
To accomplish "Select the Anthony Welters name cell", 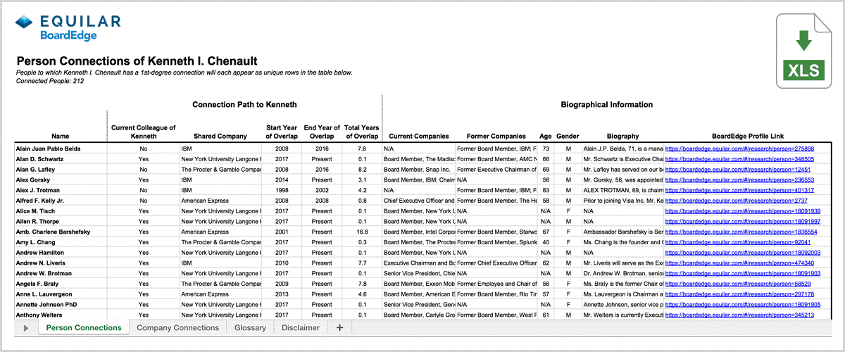I will (61, 315).
